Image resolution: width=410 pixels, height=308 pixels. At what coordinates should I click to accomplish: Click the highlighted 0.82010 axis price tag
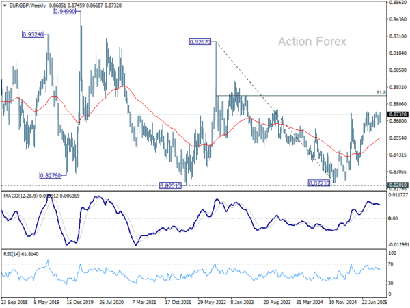tap(398, 185)
